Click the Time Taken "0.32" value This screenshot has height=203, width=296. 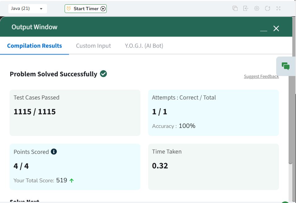pos(160,166)
